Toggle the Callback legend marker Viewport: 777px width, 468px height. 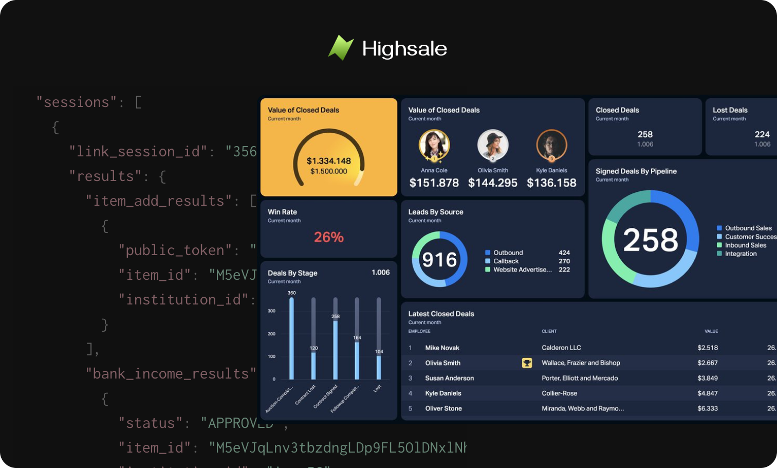click(488, 261)
